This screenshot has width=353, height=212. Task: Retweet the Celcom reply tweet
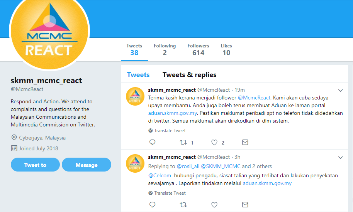(x=183, y=205)
